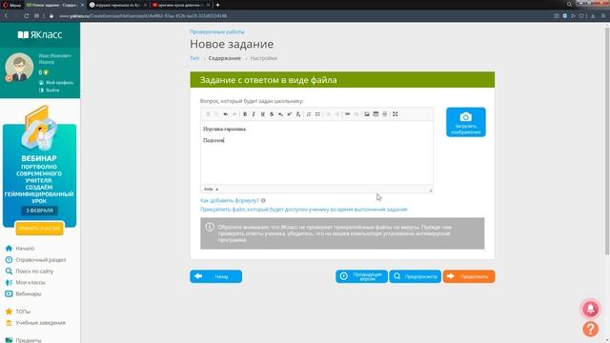Click the yellow button on the webinar banner
This screenshot has width=610, height=343.
tap(39, 229)
